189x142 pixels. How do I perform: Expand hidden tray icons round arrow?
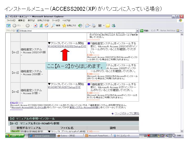click(174, 136)
